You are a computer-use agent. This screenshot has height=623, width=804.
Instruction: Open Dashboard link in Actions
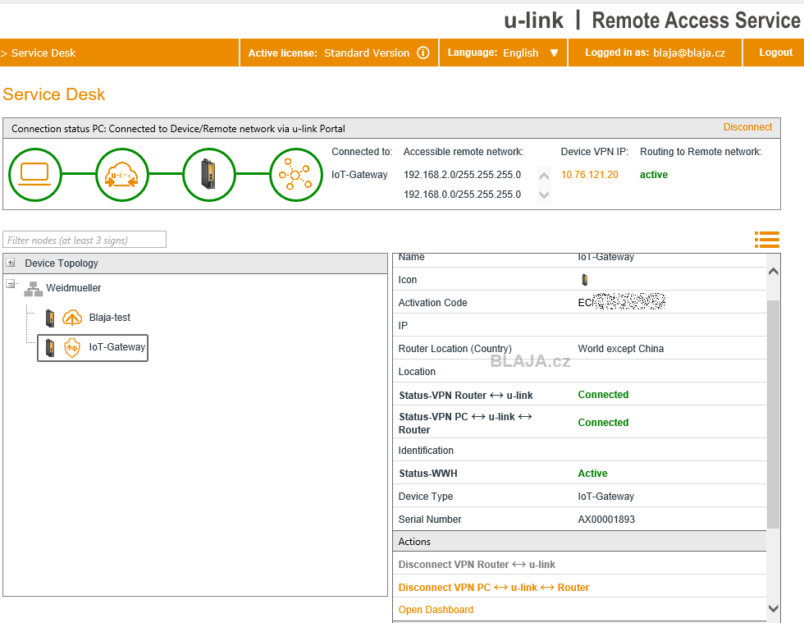click(x=436, y=610)
